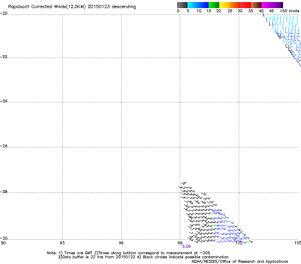301x264 pixels.
Task: Click the green 15-20 knots color swatch
Action: 214,5
